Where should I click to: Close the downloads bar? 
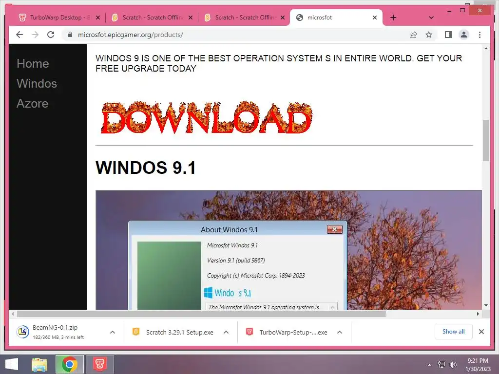tap(481, 332)
